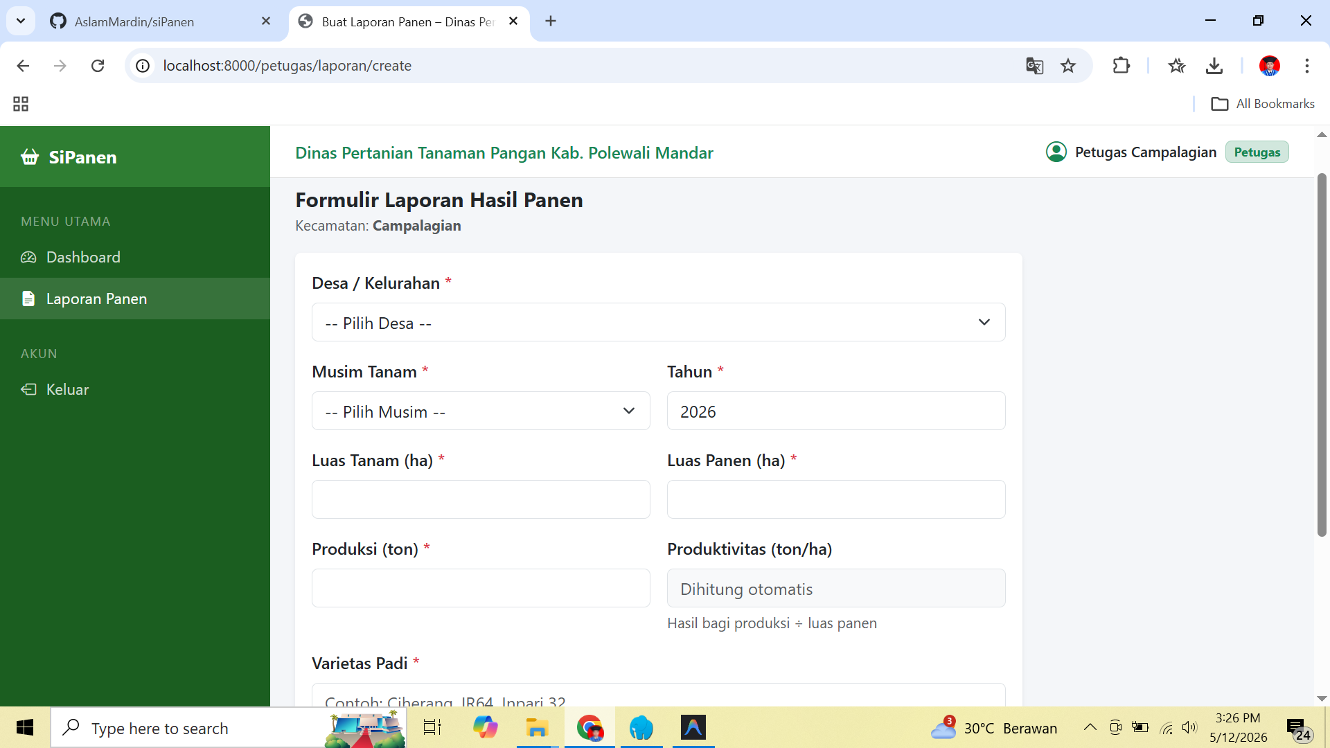
Task: Click the Produktivitas auto-calculated field
Action: pyautogui.click(x=836, y=588)
